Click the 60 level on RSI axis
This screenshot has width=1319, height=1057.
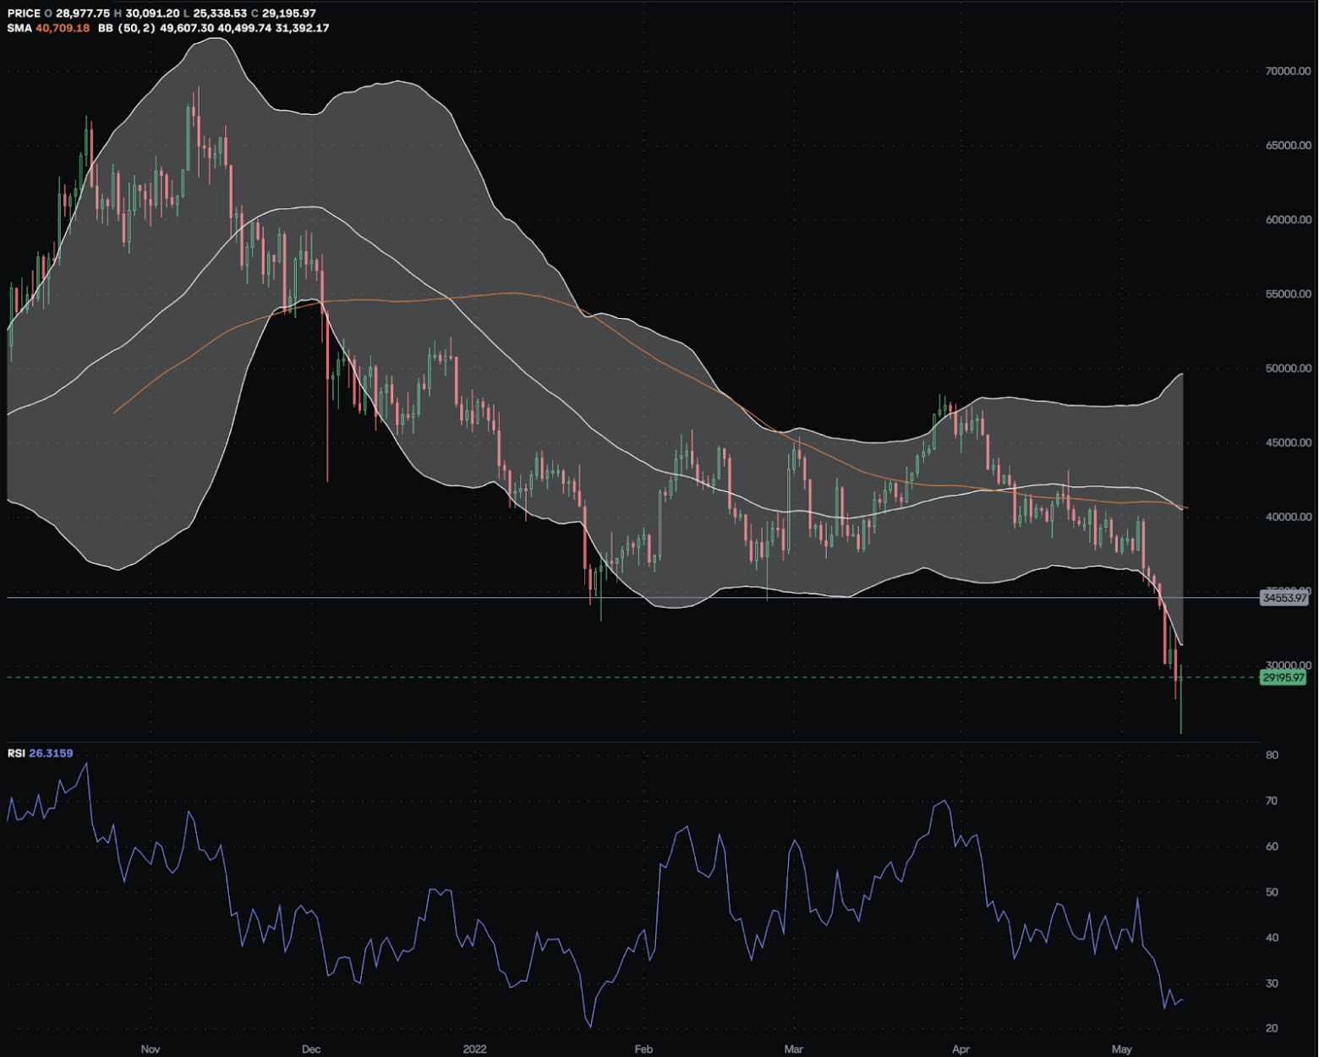[x=1272, y=846]
